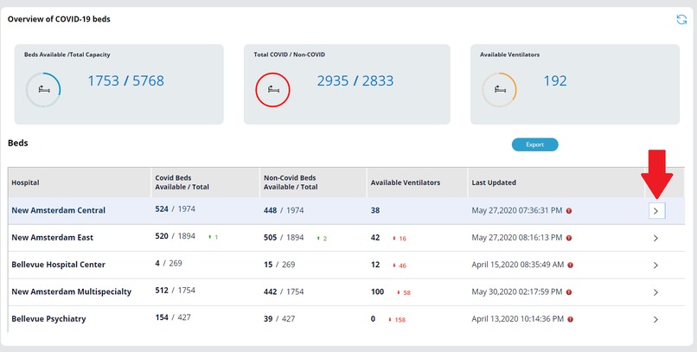
Task: Click 448 / 1974 Non-Covid beds cell
Action: [x=284, y=210]
